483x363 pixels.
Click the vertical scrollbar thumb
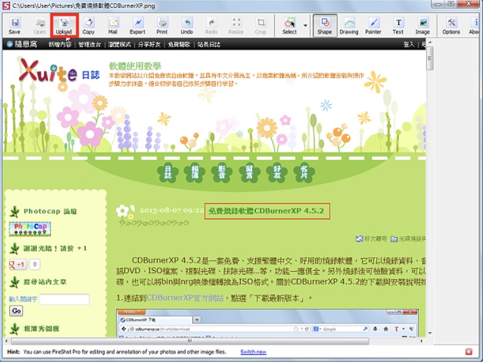coord(430,59)
